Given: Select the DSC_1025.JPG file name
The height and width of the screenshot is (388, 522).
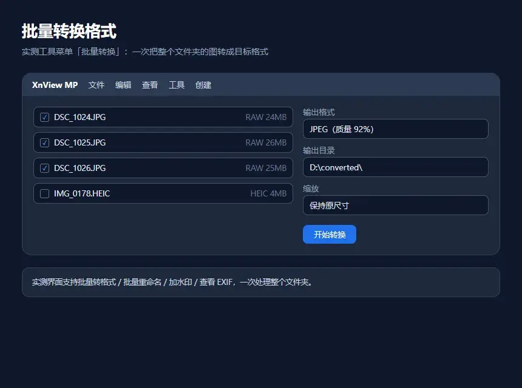Looking at the screenshot, I should [80, 142].
